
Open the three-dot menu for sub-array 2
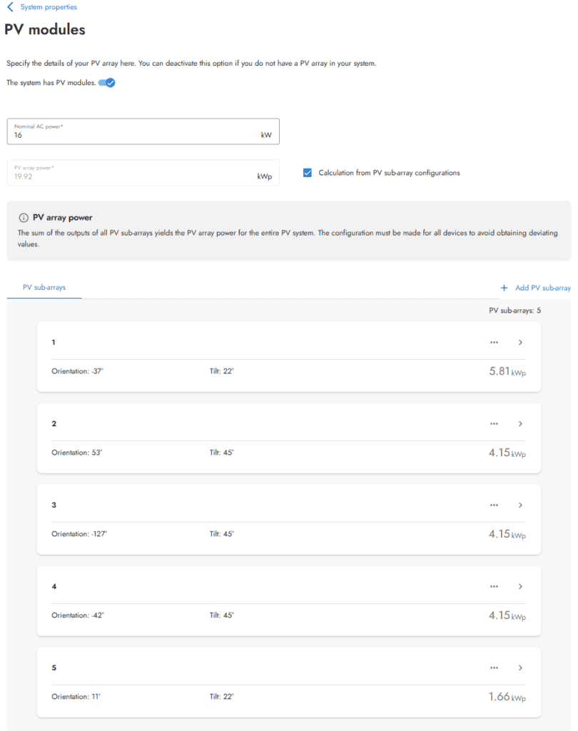point(494,424)
